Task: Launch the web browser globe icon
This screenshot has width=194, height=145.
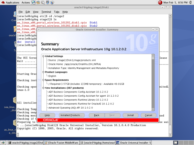Action: click(33, 2)
